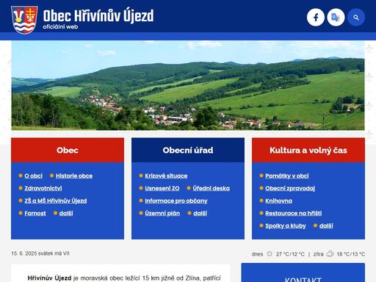Click the translate language icon

[336, 18]
